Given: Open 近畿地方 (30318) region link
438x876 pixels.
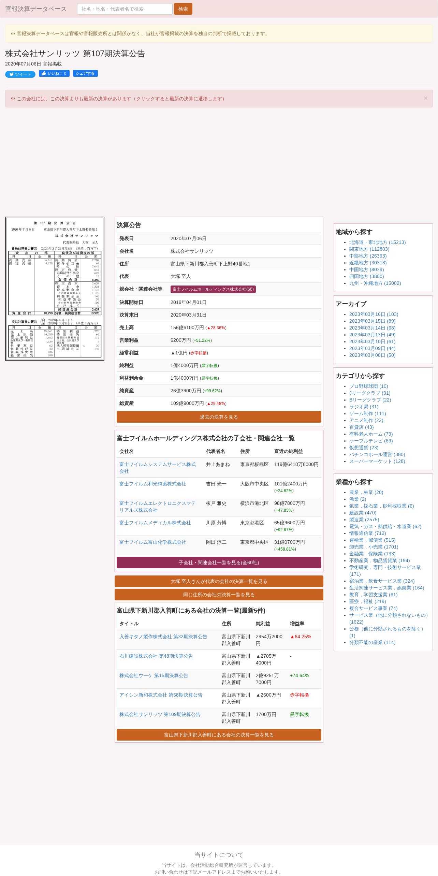Looking at the screenshot, I should tap(368, 263).
